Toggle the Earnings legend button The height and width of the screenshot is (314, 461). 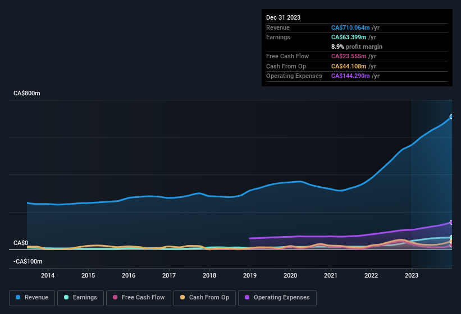(80, 298)
